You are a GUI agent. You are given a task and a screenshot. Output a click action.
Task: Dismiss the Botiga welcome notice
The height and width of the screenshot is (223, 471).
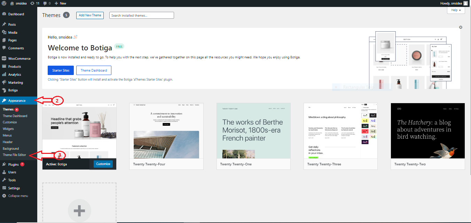461,27
